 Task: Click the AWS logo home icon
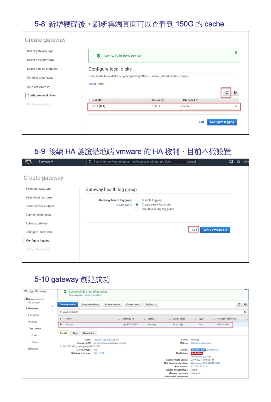tap(28, 161)
